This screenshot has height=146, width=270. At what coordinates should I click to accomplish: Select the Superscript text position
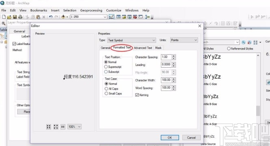(x=106, y=67)
